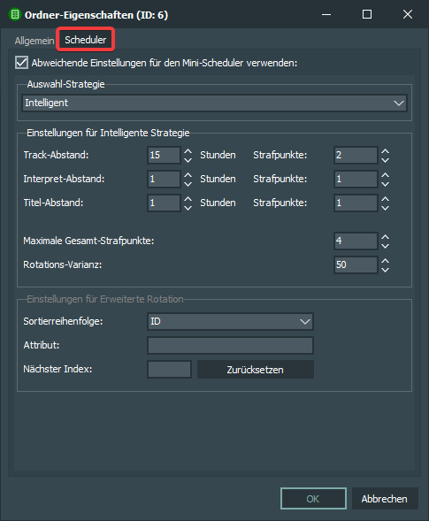The height and width of the screenshot is (521, 429).
Task: Click the Abbrechen button
Action: pos(385,498)
